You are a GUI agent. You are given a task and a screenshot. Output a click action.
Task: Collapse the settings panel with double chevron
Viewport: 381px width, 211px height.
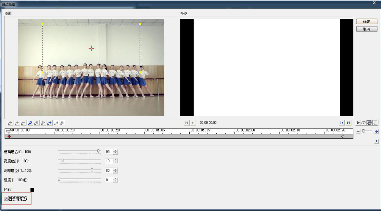pos(376,142)
